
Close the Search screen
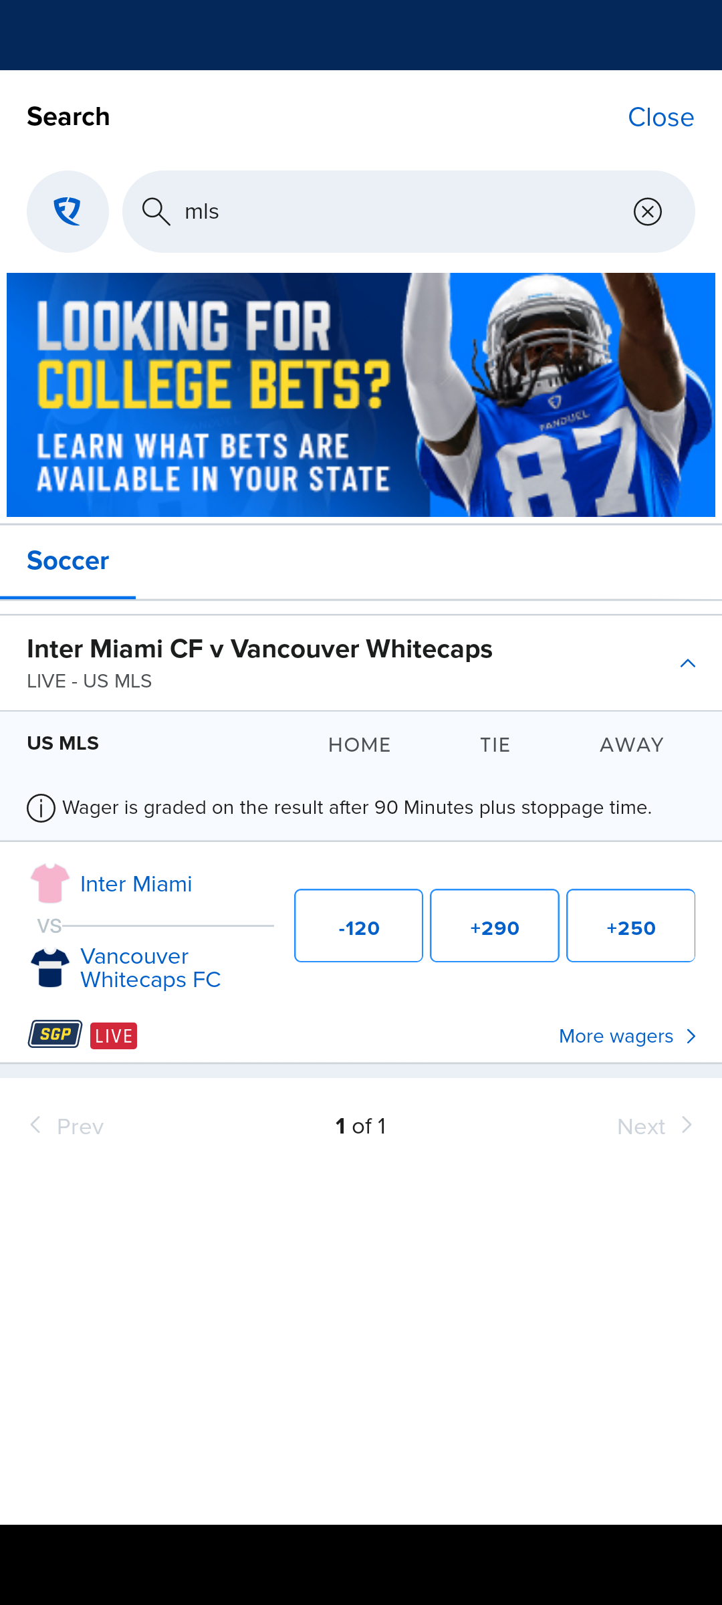(x=660, y=118)
